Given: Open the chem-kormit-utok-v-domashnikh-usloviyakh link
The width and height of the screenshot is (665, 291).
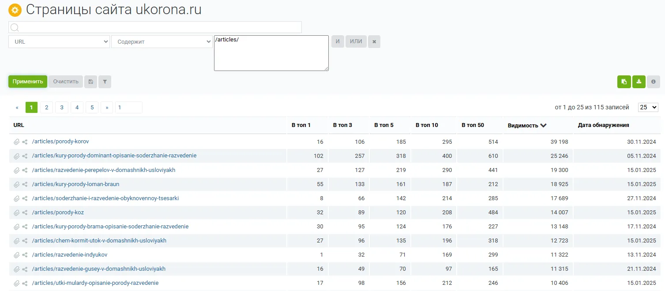Looking at the screenshot, I should click(x=99, y=240).
